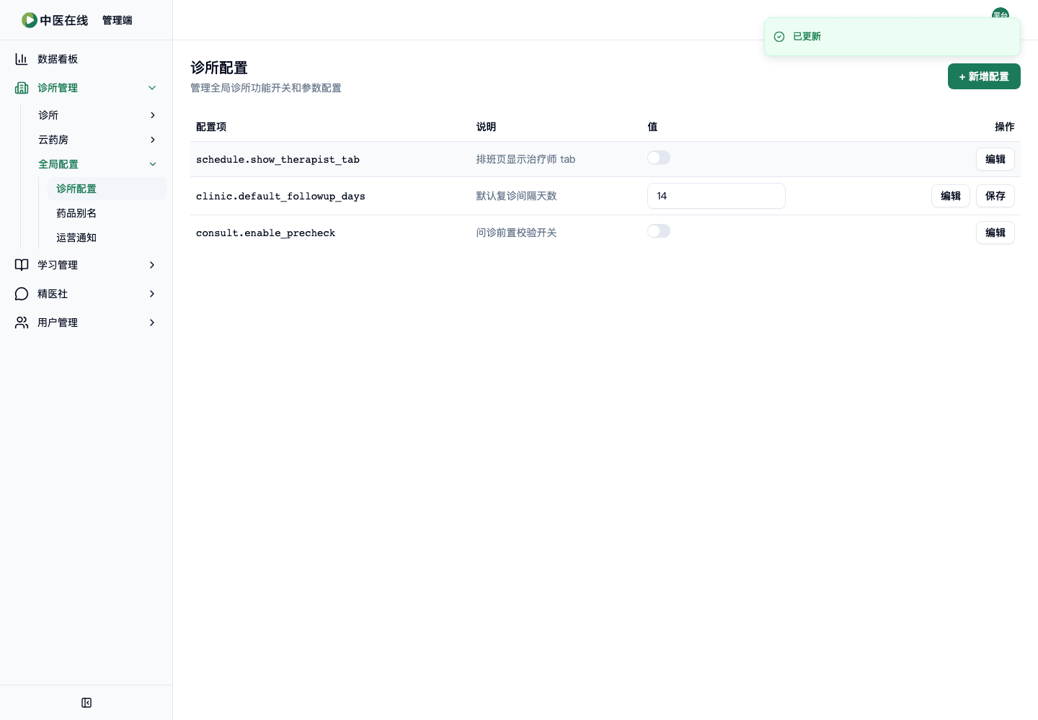The width and height of the screenshot is (1038, 720).
Task: Expand the 云药房 submenu chevron
Action: pos(152,140)
